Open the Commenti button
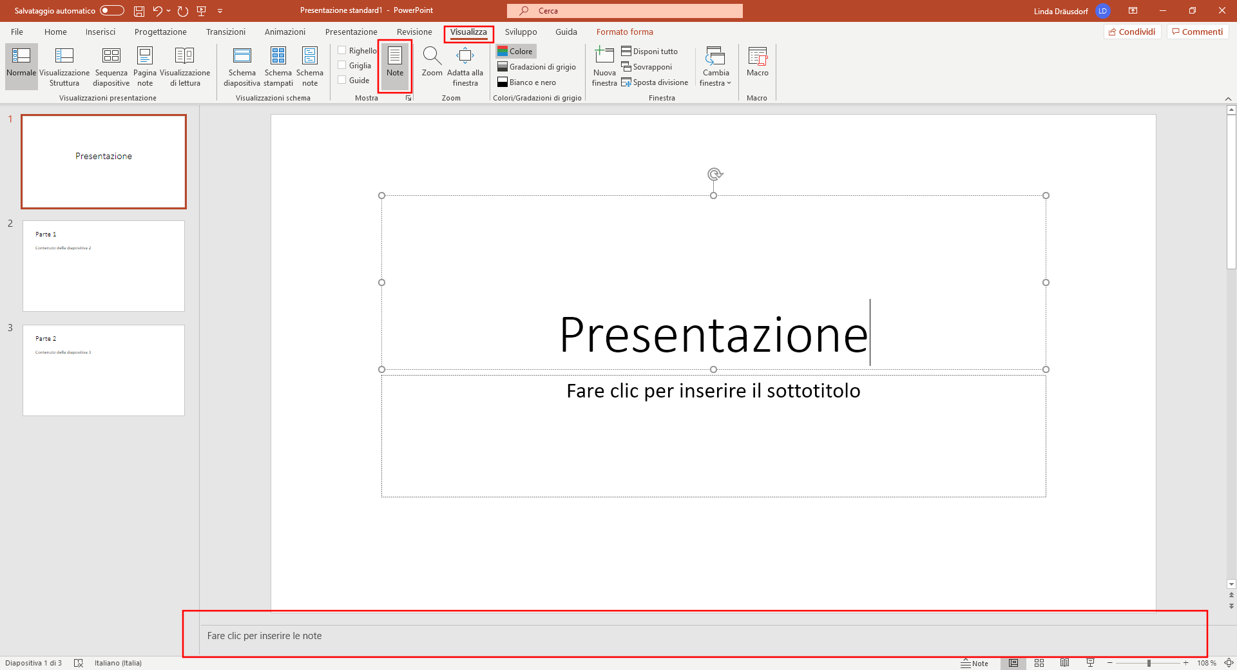Viewport: 1237px width, 670px height. [x=1198, y=32]
